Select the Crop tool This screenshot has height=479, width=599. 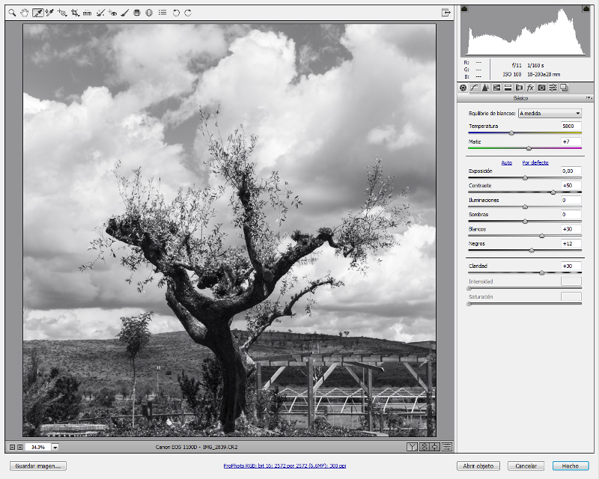75,13
